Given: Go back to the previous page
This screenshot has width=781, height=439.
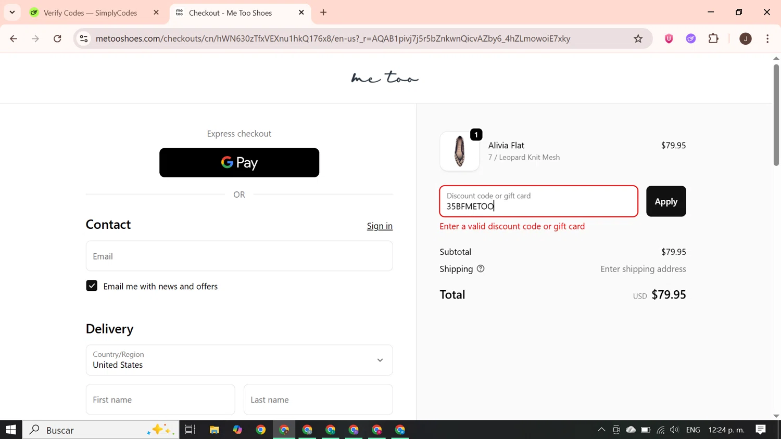Looking at the screenshot, I should 14,38.
